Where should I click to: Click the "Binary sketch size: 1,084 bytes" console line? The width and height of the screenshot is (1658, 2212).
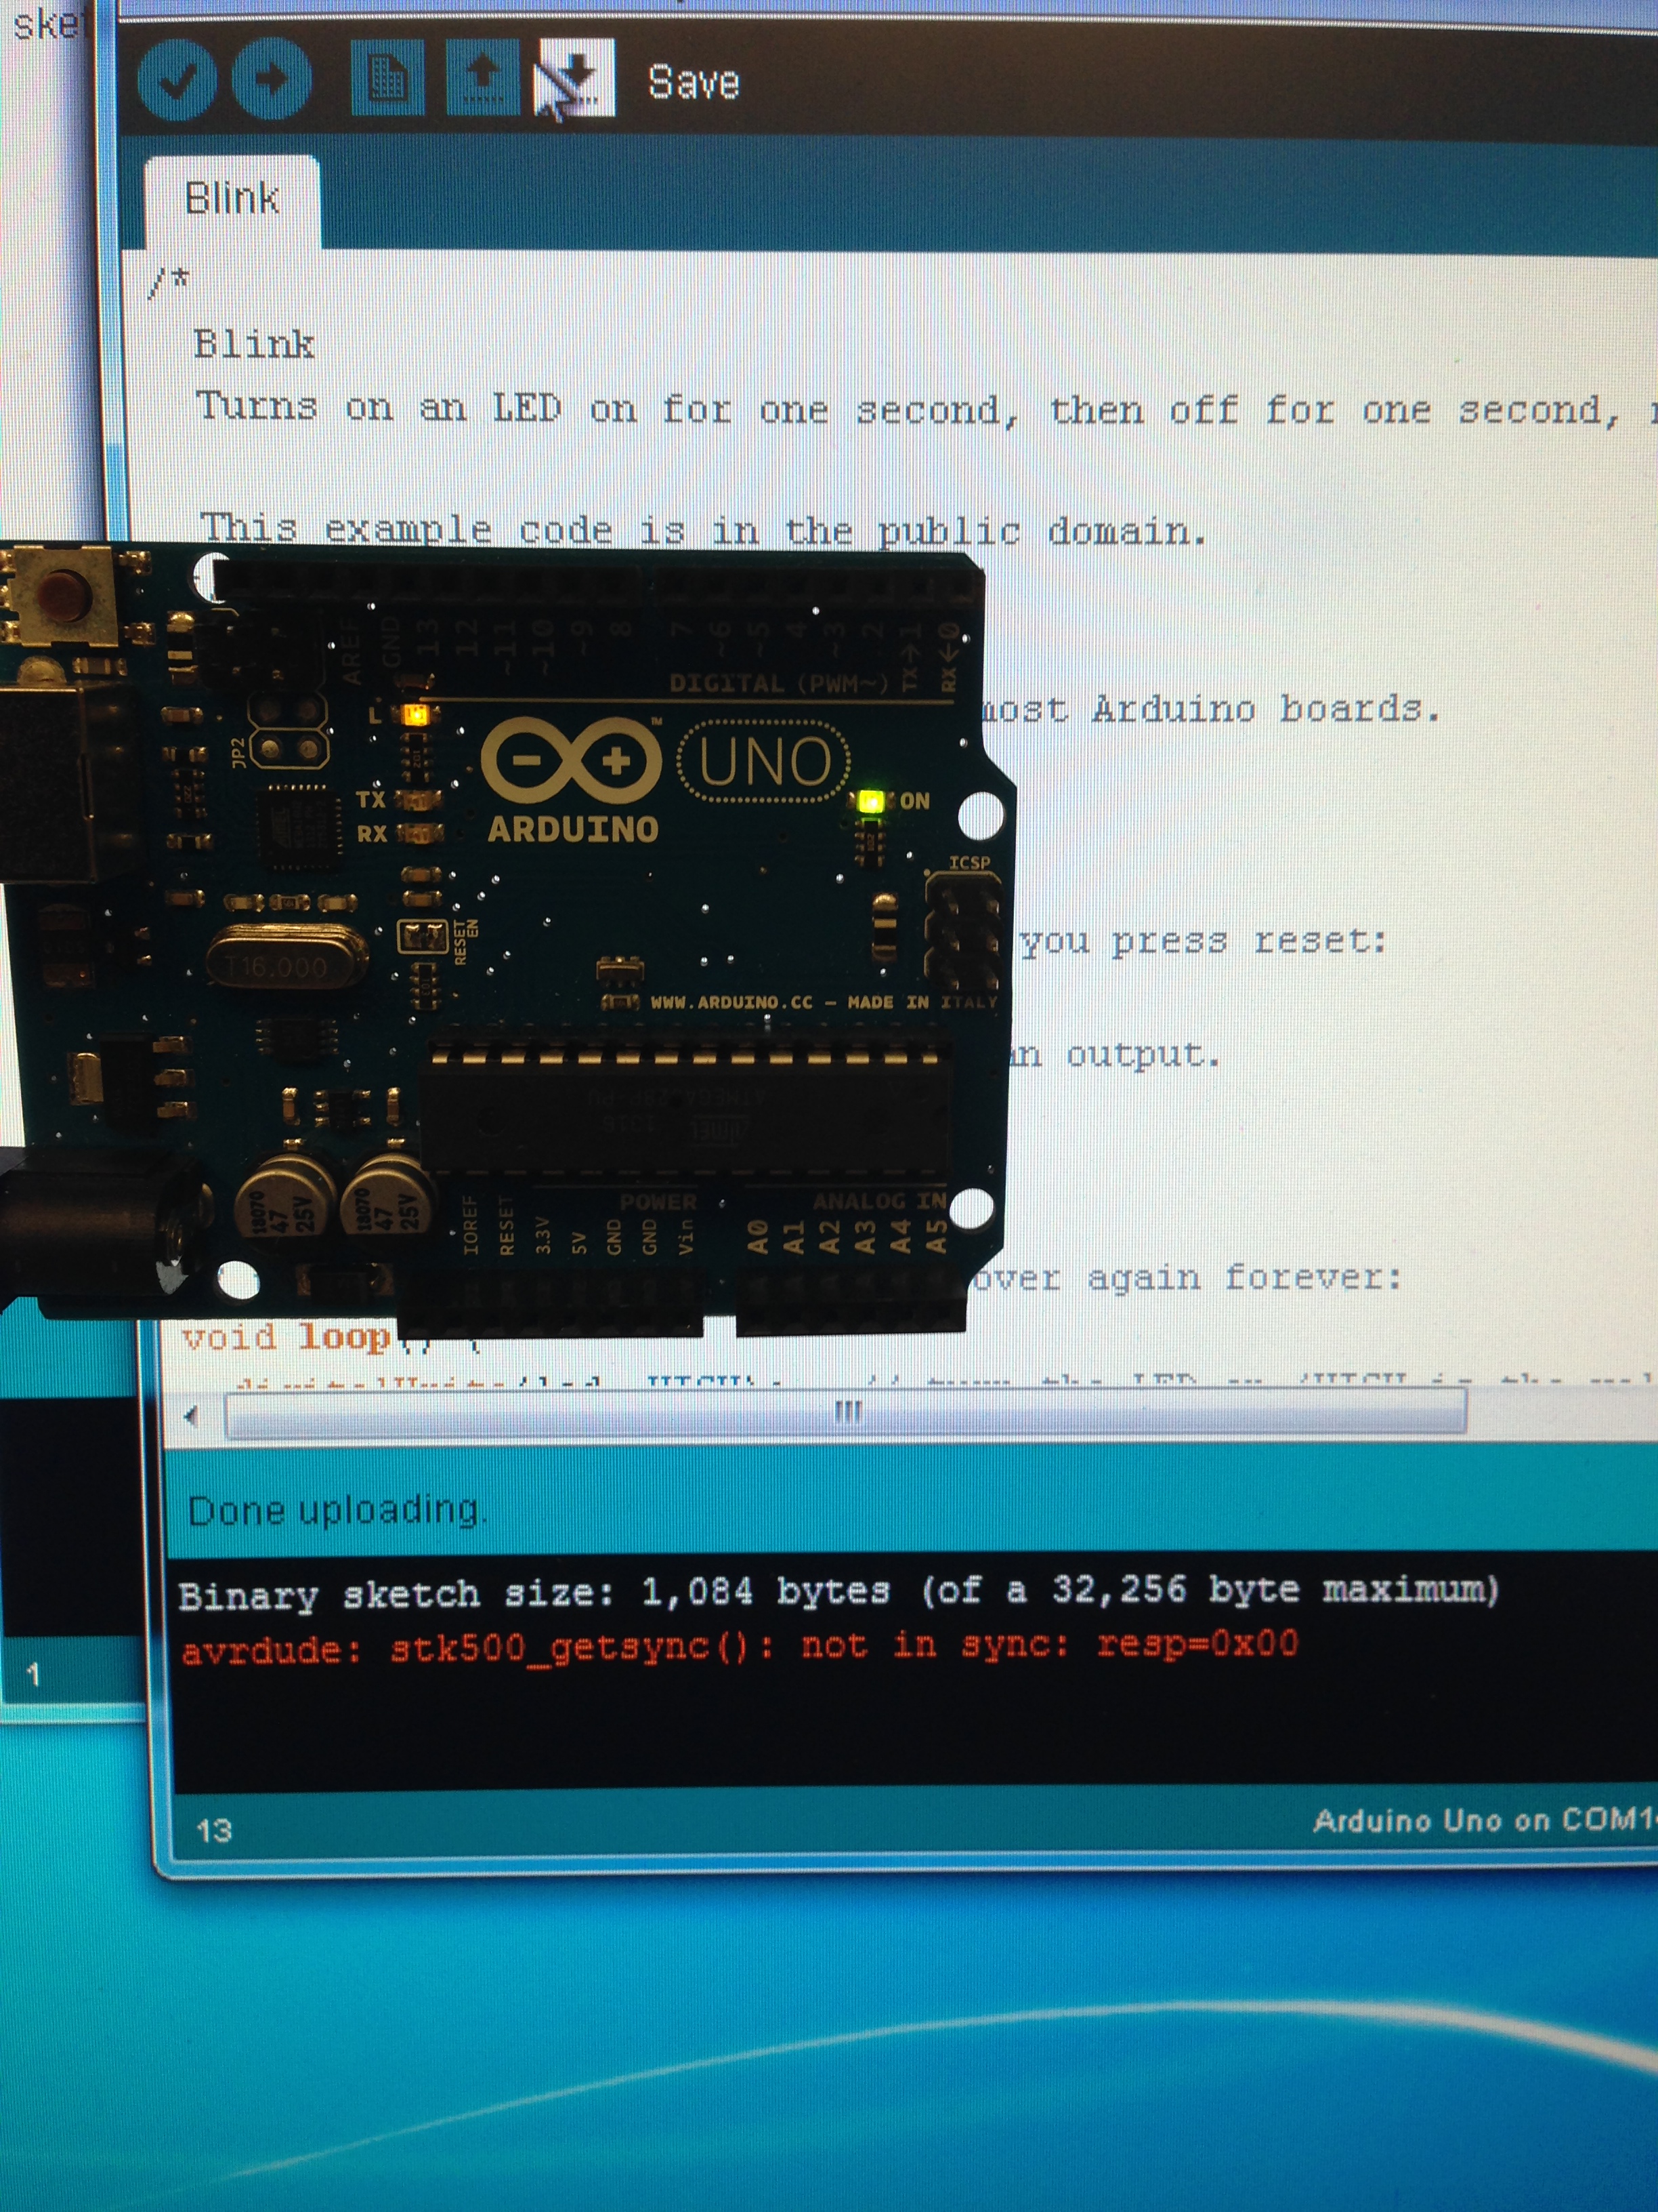838,1591
